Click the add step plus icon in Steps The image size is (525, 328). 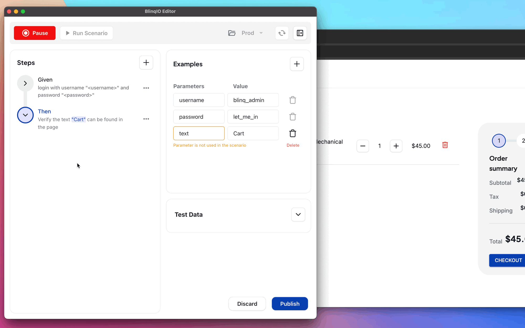point(146,62)
